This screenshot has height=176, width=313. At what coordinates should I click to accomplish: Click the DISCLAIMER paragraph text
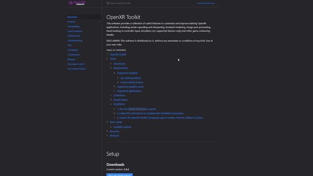tap(159, 43)
